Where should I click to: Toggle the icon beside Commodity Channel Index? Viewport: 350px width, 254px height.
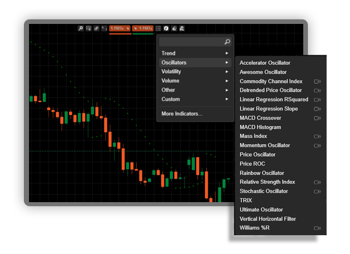tap(317, 81)
